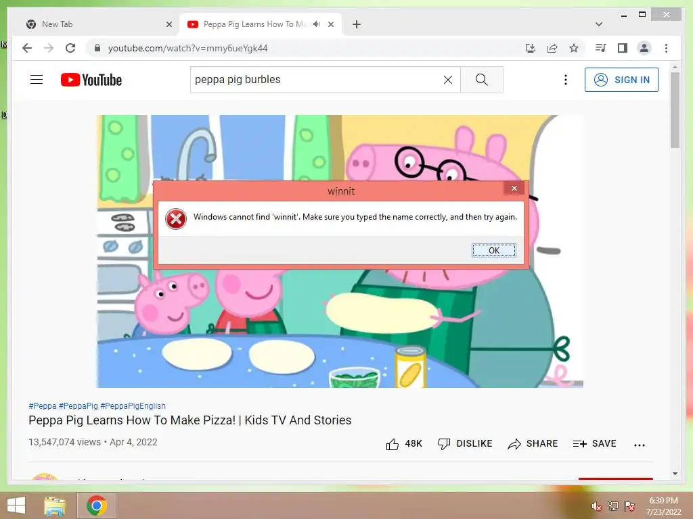The image size is (693, 519).
Task: Select the address bar URL text
Action: coord(188,48)
